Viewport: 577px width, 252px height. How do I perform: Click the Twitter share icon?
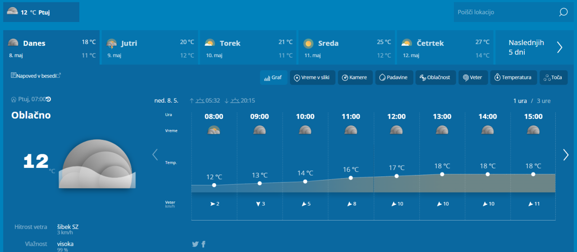(195, 244)
